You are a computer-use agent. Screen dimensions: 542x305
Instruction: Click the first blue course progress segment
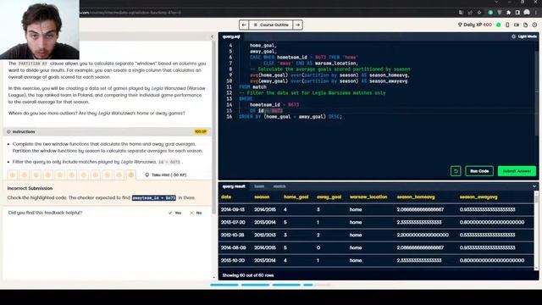(x=224, y=285)
